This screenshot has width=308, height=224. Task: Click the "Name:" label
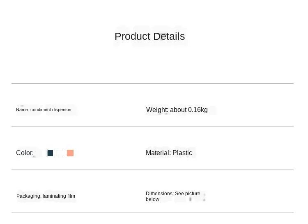point(22,110)
